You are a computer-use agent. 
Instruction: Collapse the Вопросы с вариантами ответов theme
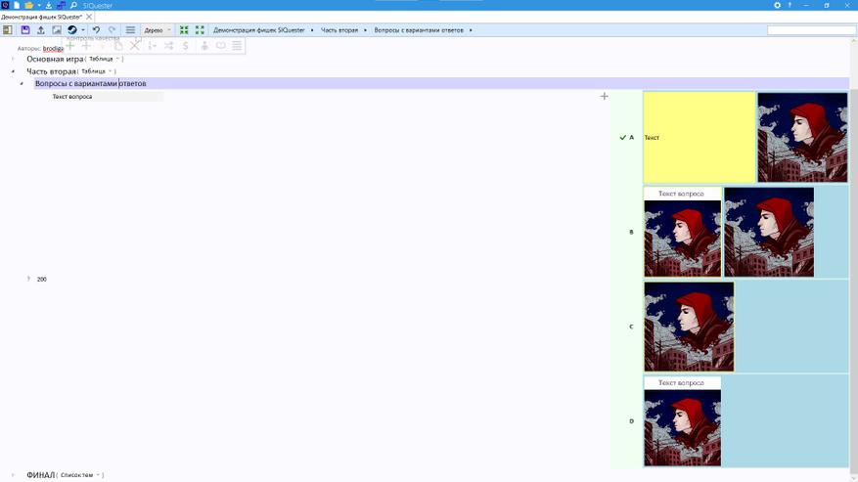pyautogui.click(x=22, y=84)
